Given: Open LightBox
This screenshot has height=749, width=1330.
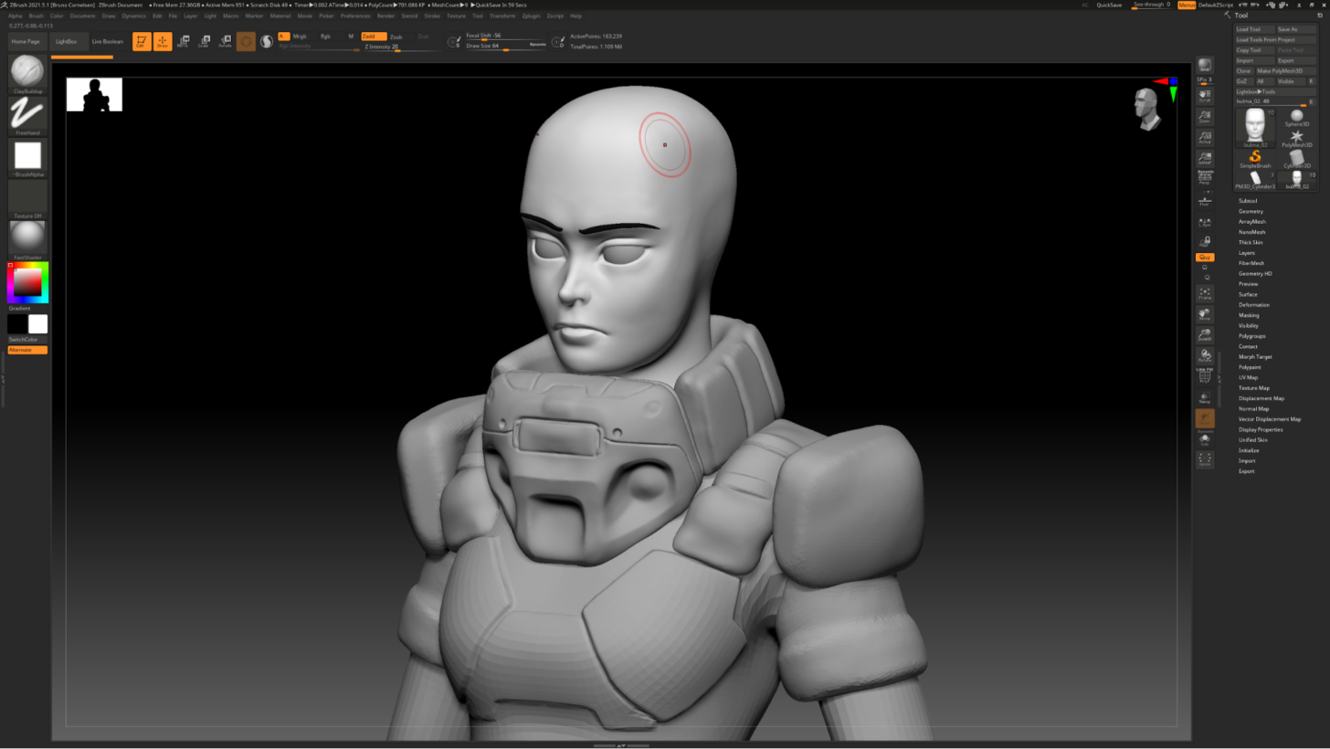Looking at the screenshot, I should coord(67,41).
